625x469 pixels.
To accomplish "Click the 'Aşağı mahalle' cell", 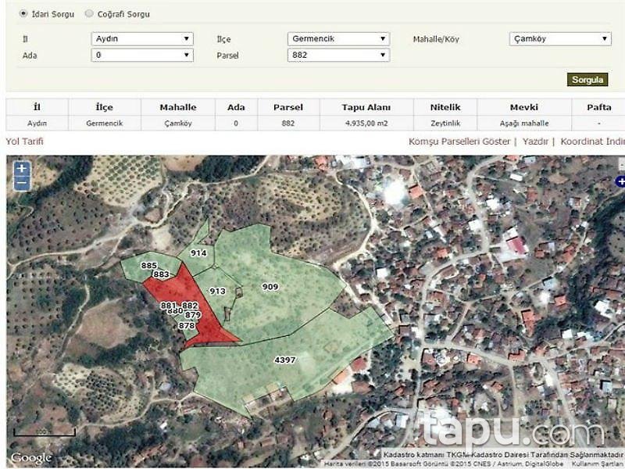I will pyautogui.click(x=524, y=124).
